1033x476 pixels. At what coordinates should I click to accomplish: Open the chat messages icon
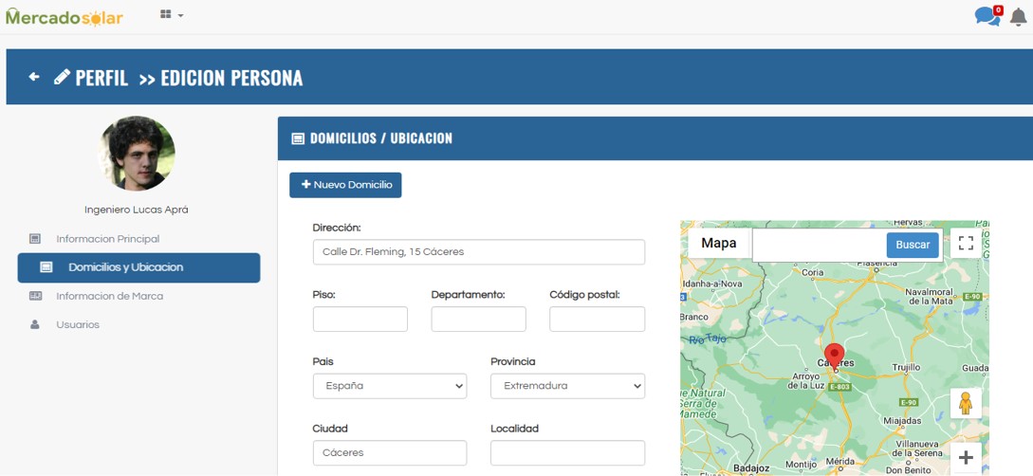(x=987, y=16)
